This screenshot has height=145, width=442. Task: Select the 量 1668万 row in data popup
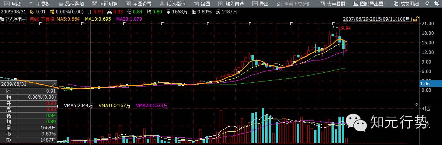(28, 128)
